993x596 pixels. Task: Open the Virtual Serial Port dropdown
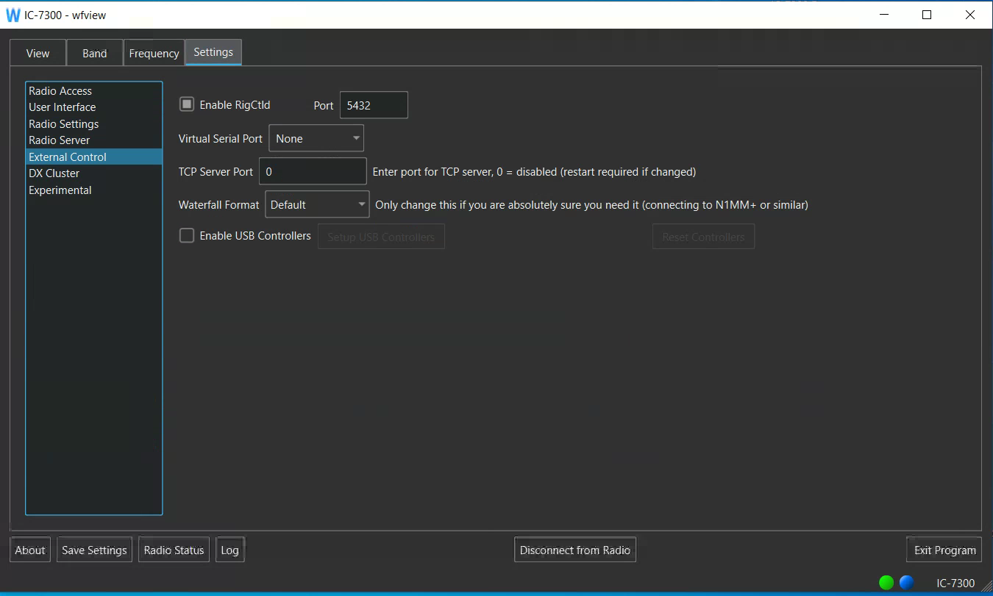[x=316, y=139]
